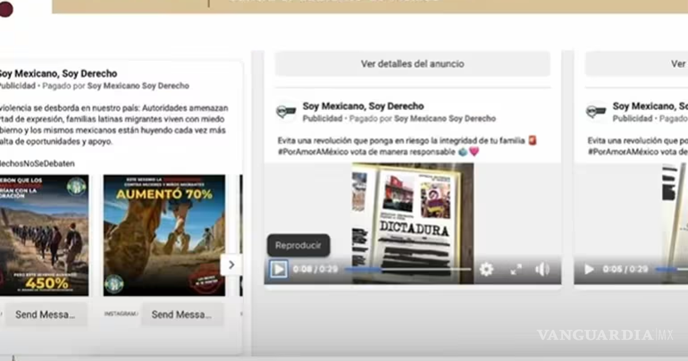Click the page avatar in the rightmost ad
This screenshot has width=688, height=361.
pos(596,112)
